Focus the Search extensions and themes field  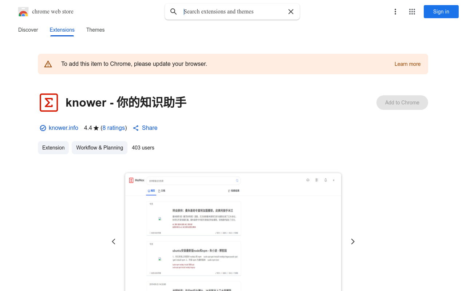[233, 12]
